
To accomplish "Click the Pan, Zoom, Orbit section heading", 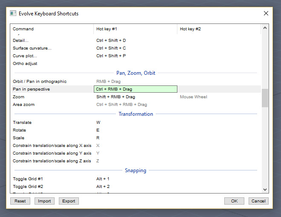I will (x=136, y=73).
